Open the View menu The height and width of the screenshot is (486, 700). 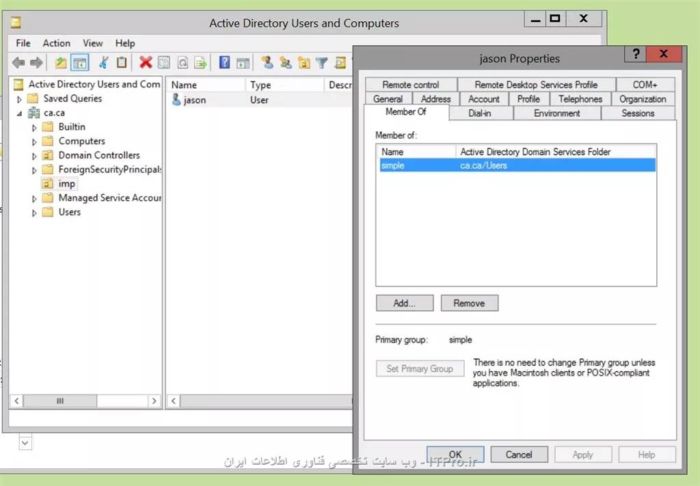(92, 43)
